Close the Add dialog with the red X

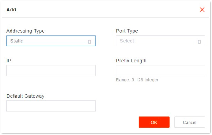(x=202, y=10)
